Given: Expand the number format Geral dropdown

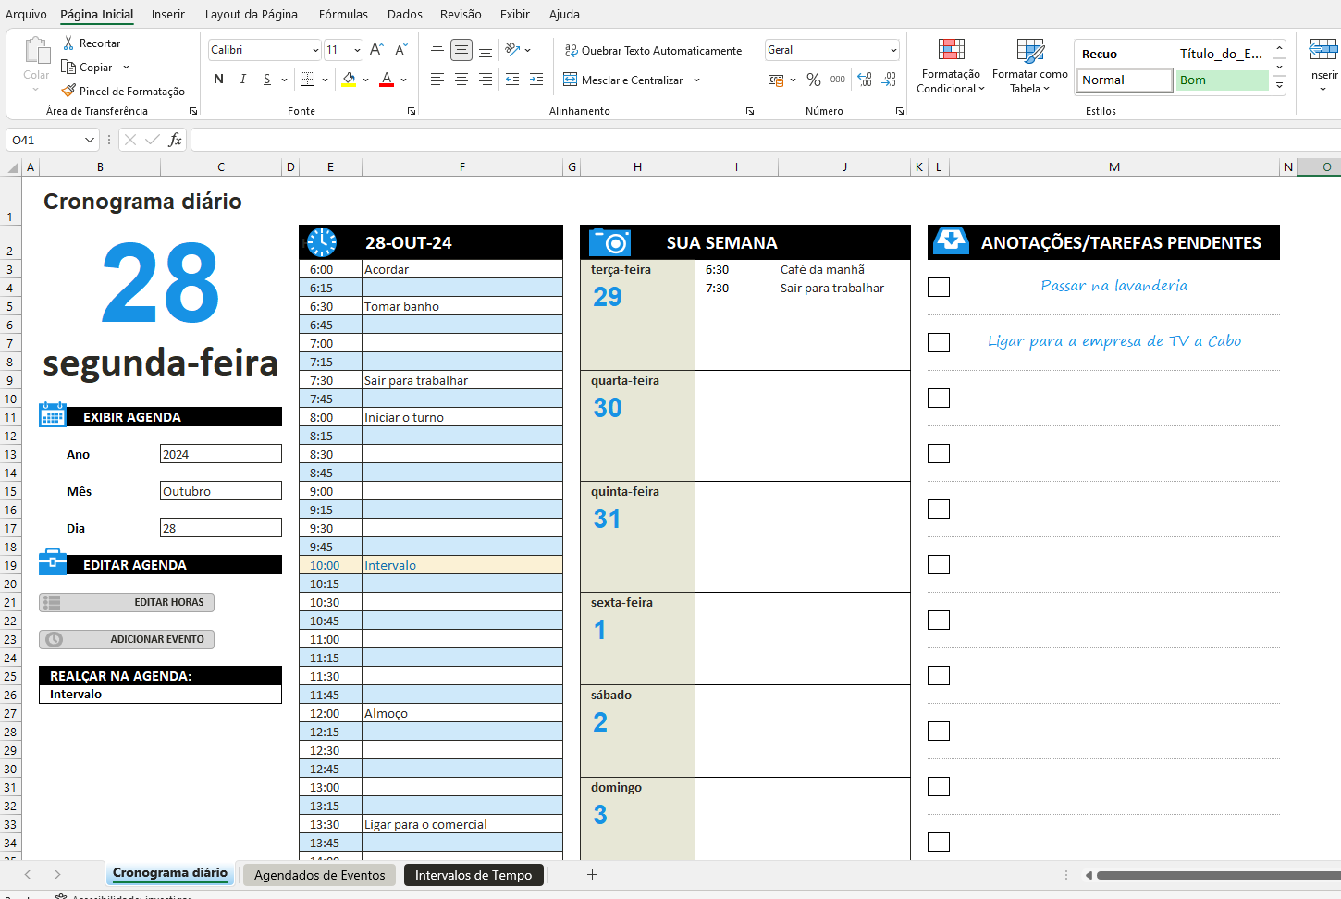Looking at the screenshot, I should point(893,50).
